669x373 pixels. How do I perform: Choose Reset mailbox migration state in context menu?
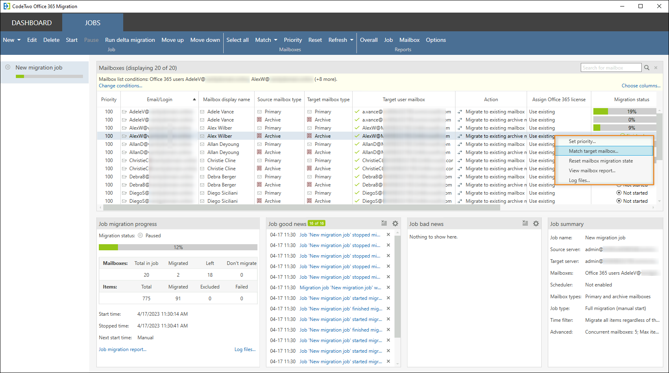604,161
